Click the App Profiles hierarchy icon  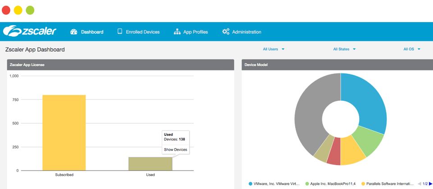(x=177, y=32)
